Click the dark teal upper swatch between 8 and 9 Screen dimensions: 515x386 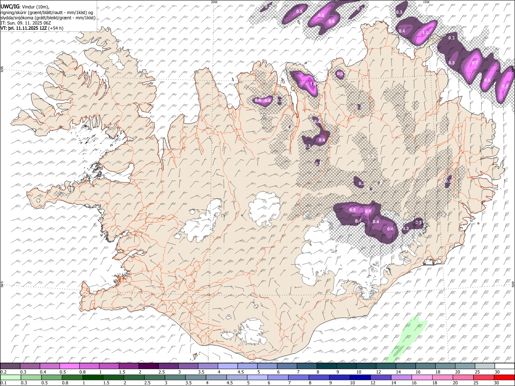(326, 366)
